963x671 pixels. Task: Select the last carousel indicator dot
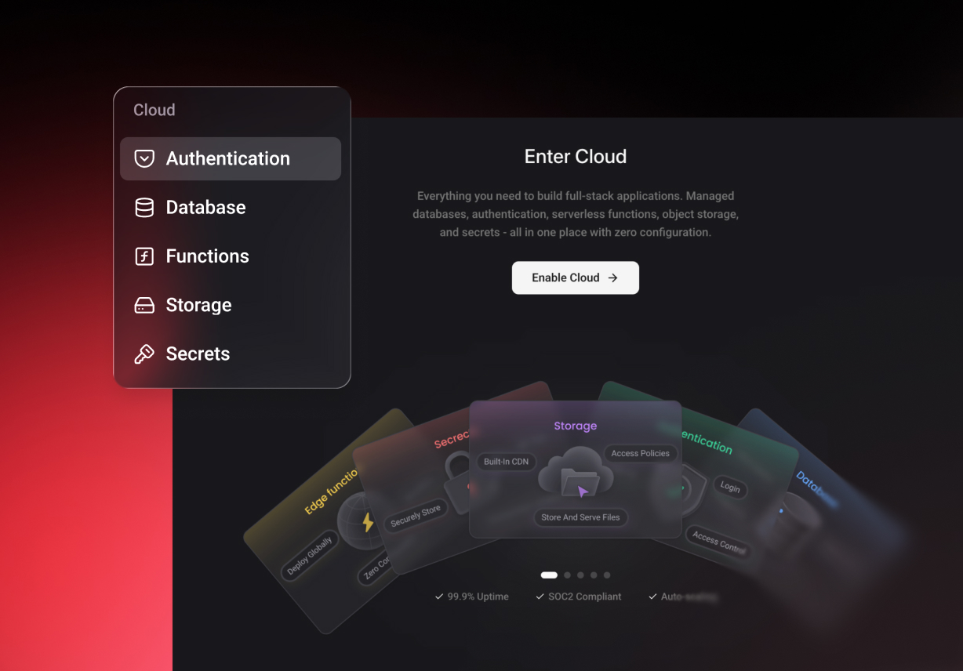[x=607, y=575]
